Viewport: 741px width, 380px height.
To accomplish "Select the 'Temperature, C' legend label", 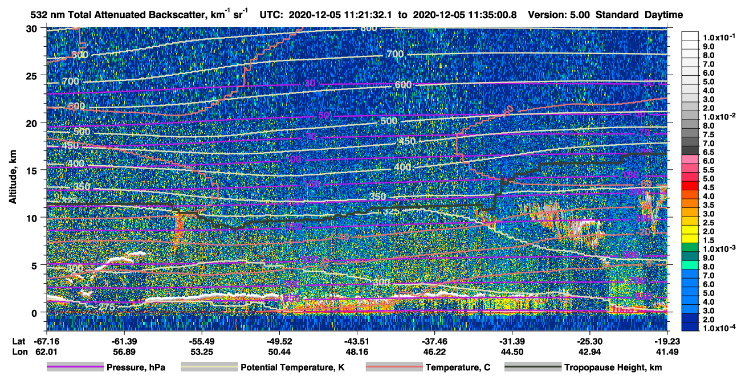I will pyautogui.click(x=458, y=367).
